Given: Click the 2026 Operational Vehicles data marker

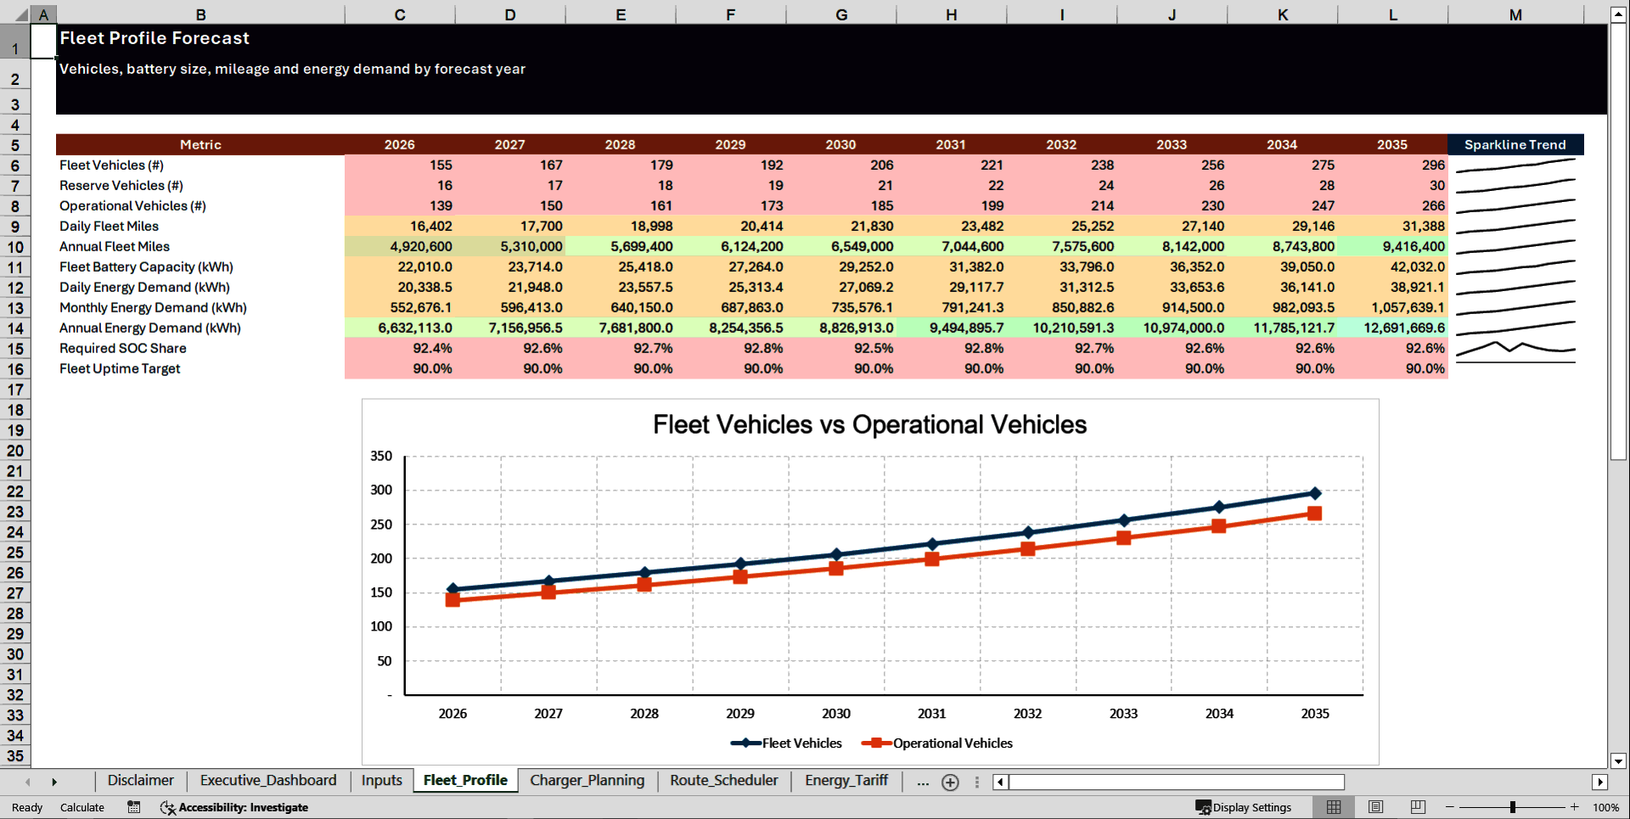Looking at the screenshot, I should (452, 599).
